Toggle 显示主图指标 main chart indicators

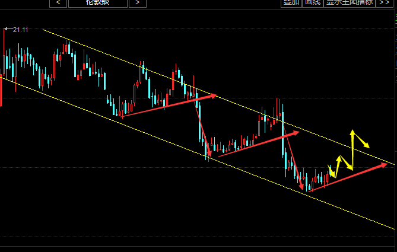tap(350, 3)
